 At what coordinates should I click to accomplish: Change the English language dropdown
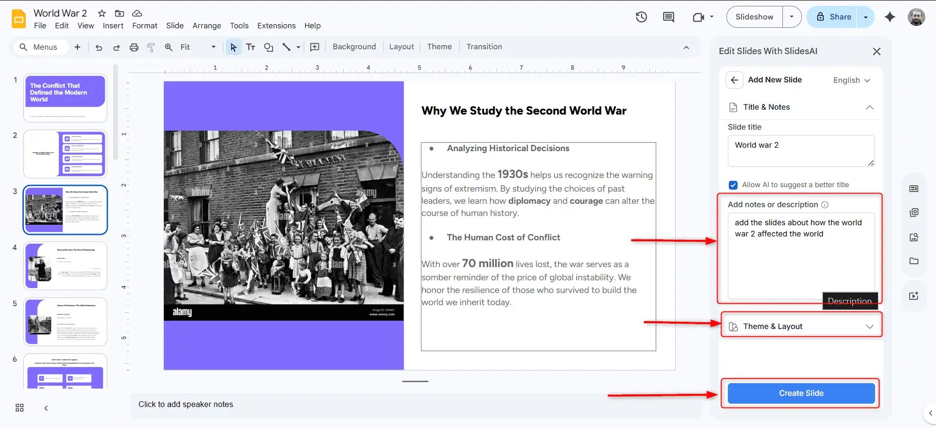tap(852, 80)
